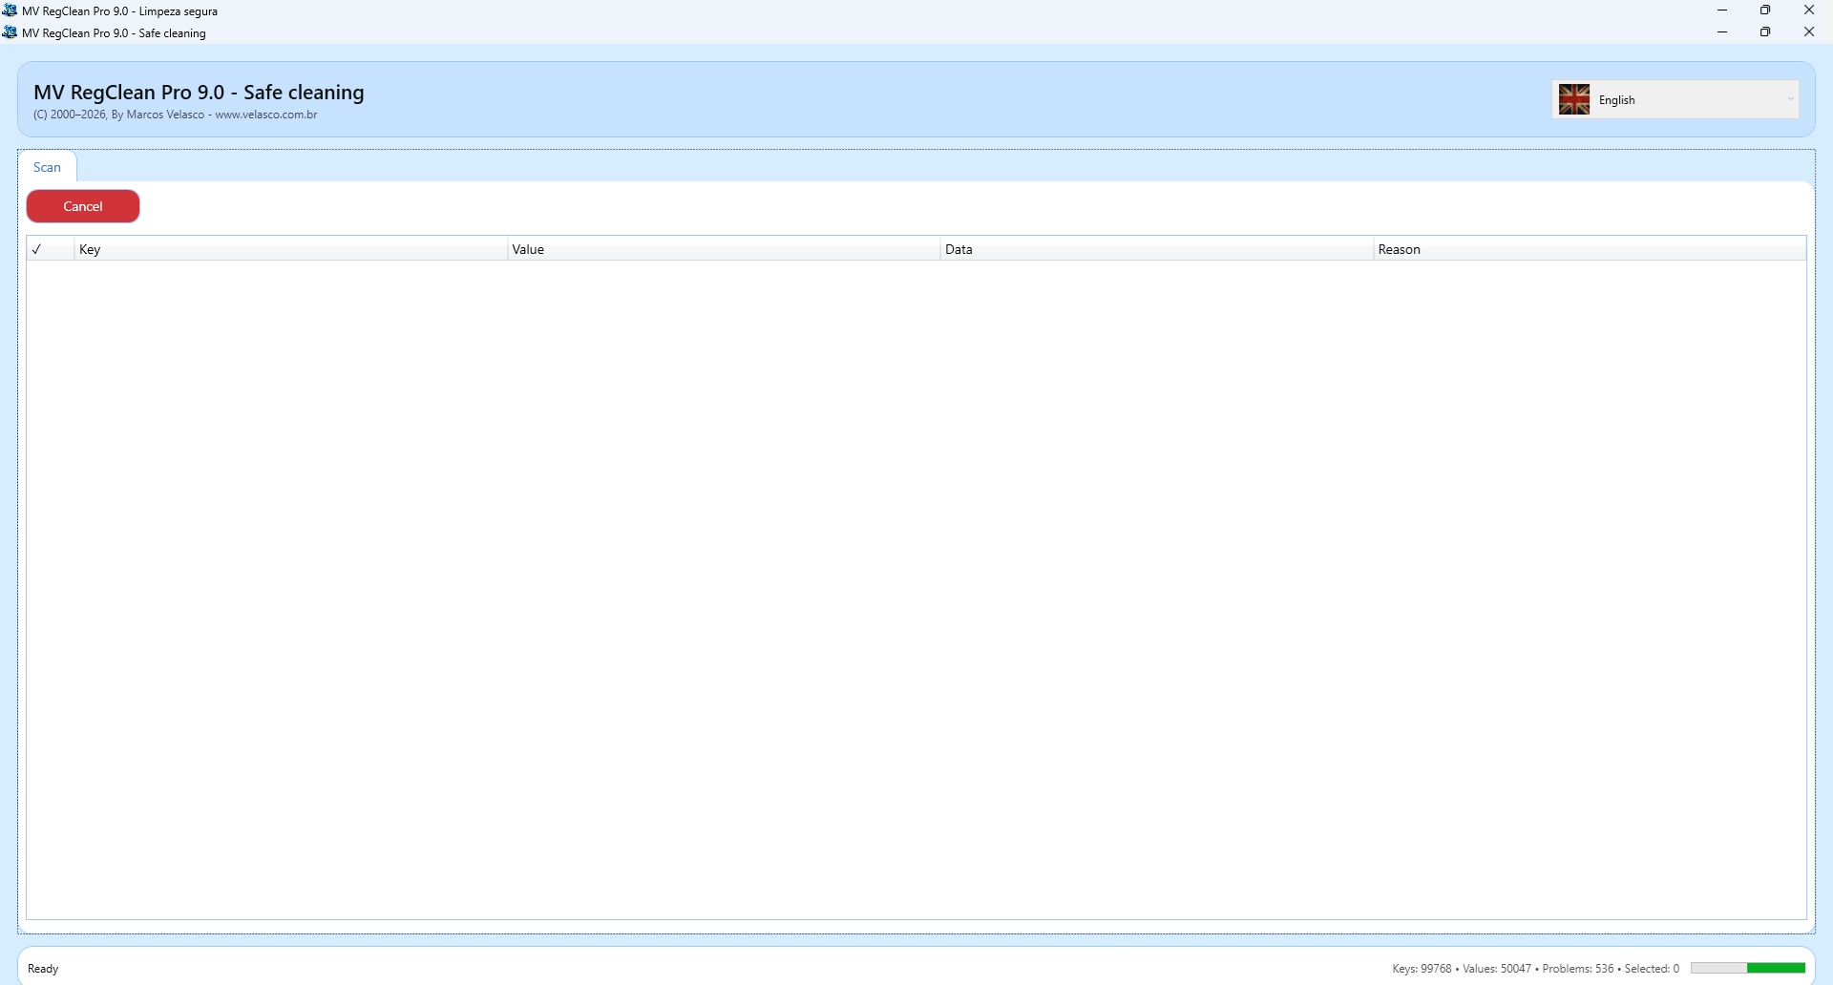Click the app icon in the Limpeza segura title bar
The image size is (1833, 985).
10,10
